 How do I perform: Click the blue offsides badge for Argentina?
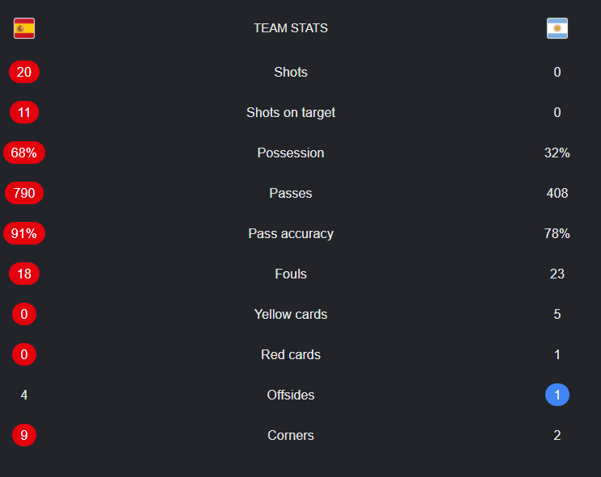(557, 395)
